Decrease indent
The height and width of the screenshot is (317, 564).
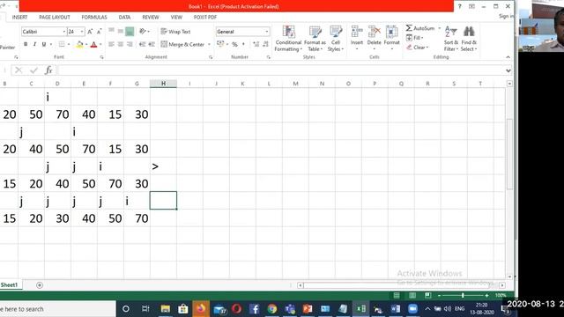[142, 44]
